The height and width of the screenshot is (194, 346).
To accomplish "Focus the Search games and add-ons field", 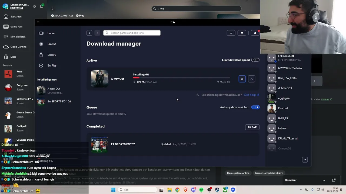I will pyautogui.click(x=132, y=33).
